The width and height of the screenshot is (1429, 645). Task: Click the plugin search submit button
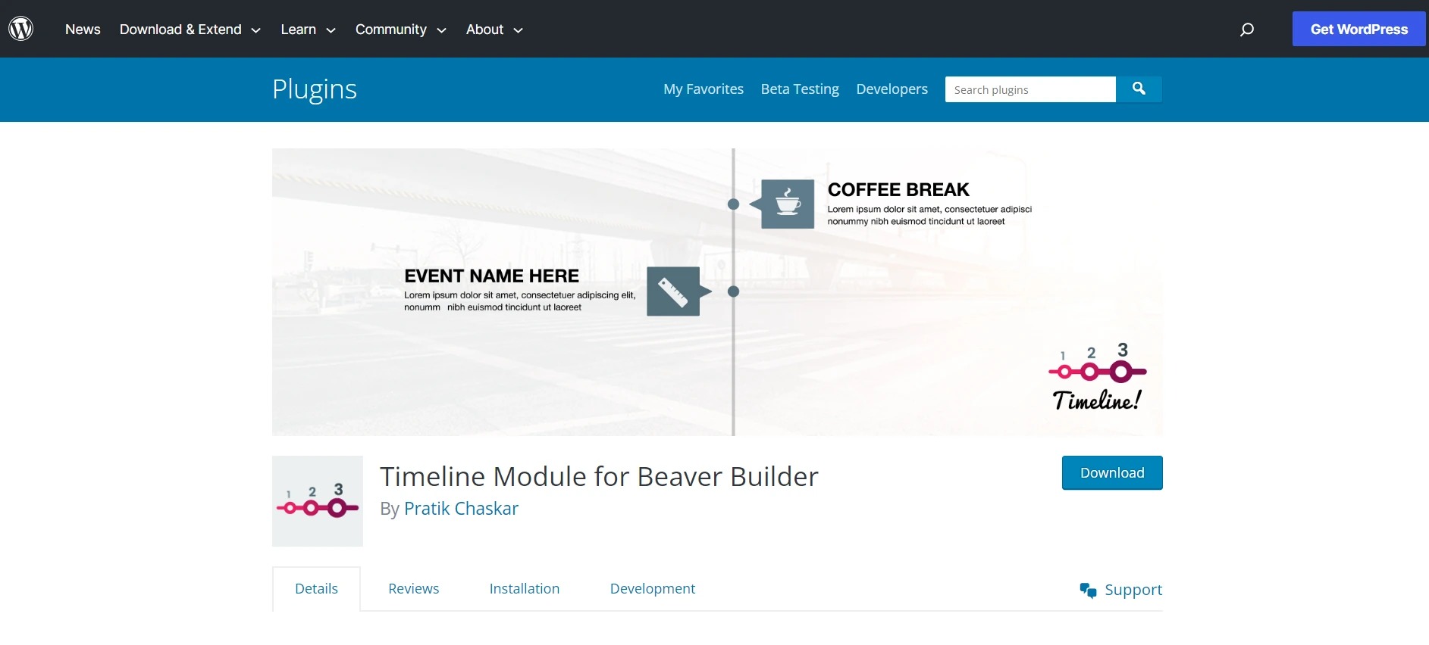point(1139,89)
